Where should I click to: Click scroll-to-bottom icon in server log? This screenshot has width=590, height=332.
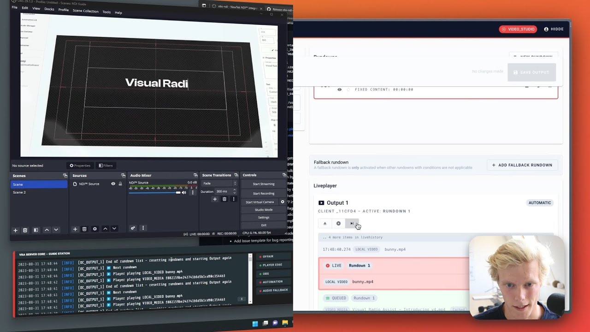tap(241, 299)
